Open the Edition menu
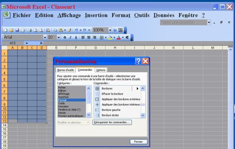 point(44,15)
